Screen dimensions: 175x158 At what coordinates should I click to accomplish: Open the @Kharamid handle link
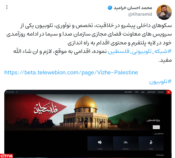click(x=140, y=14)
